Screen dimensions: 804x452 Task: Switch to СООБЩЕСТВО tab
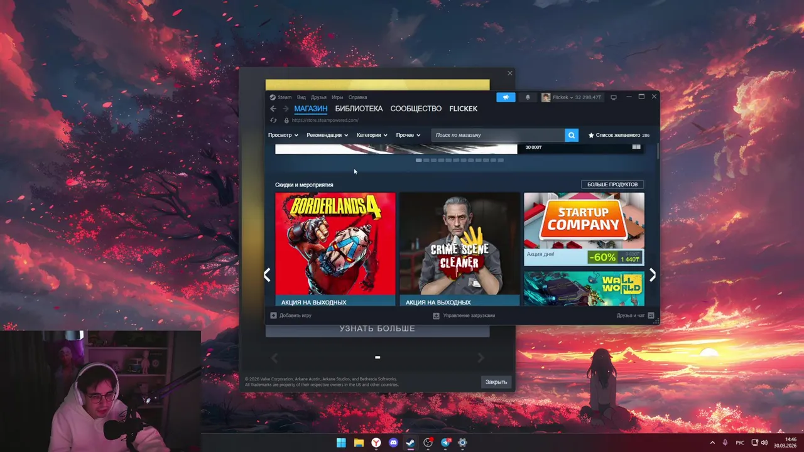coord(416,109)
